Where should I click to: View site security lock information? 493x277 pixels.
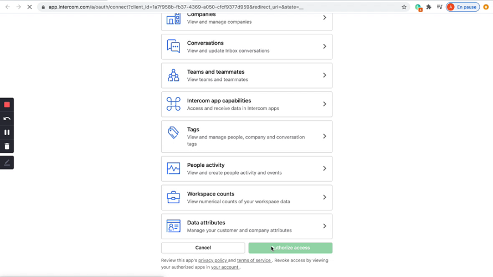43,7
